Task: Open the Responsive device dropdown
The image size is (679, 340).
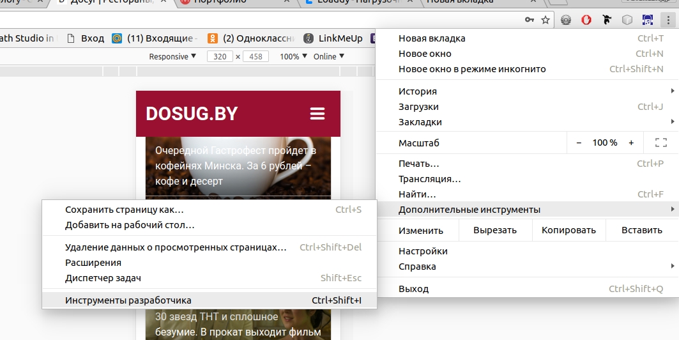Action: pyautogui.click(x=172, y=56)
